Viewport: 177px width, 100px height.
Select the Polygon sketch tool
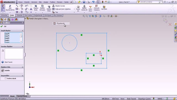[22, 12]
